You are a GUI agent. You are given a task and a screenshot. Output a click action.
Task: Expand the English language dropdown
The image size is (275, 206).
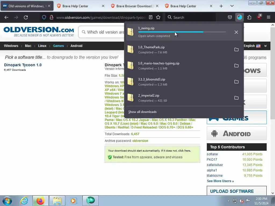(265, 46)
